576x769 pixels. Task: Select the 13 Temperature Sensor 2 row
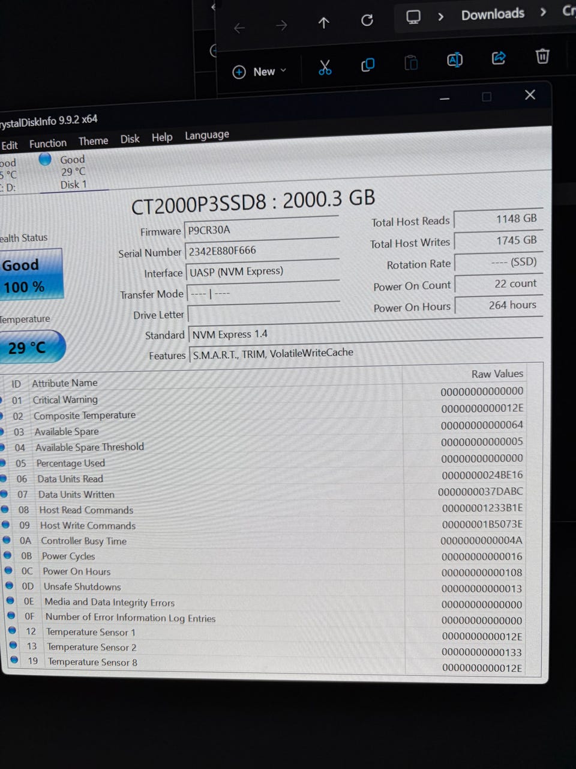click(267, 649)
